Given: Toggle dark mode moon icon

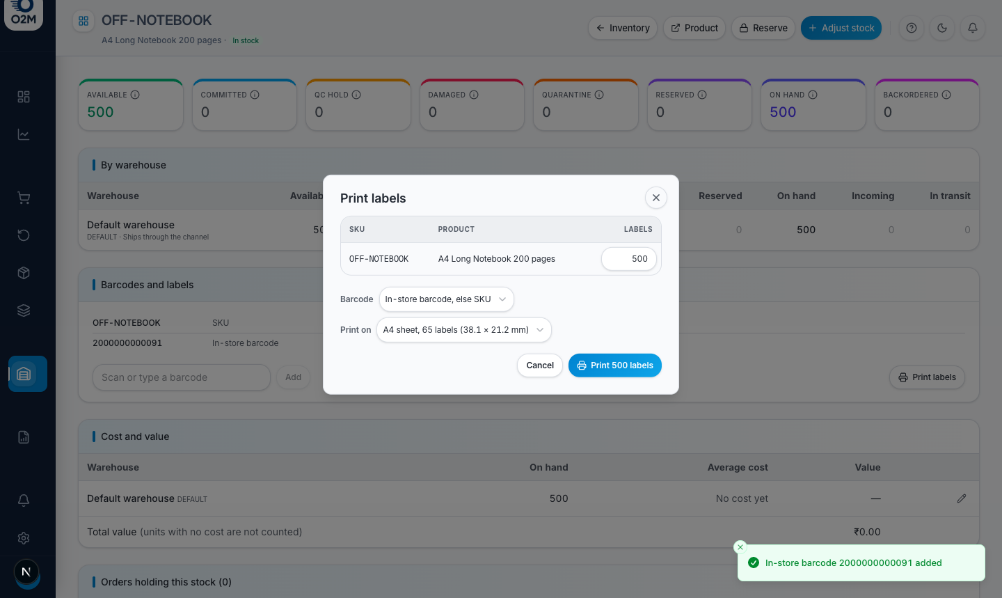Looking at the screenshot, I should click(x=942, y=28).
